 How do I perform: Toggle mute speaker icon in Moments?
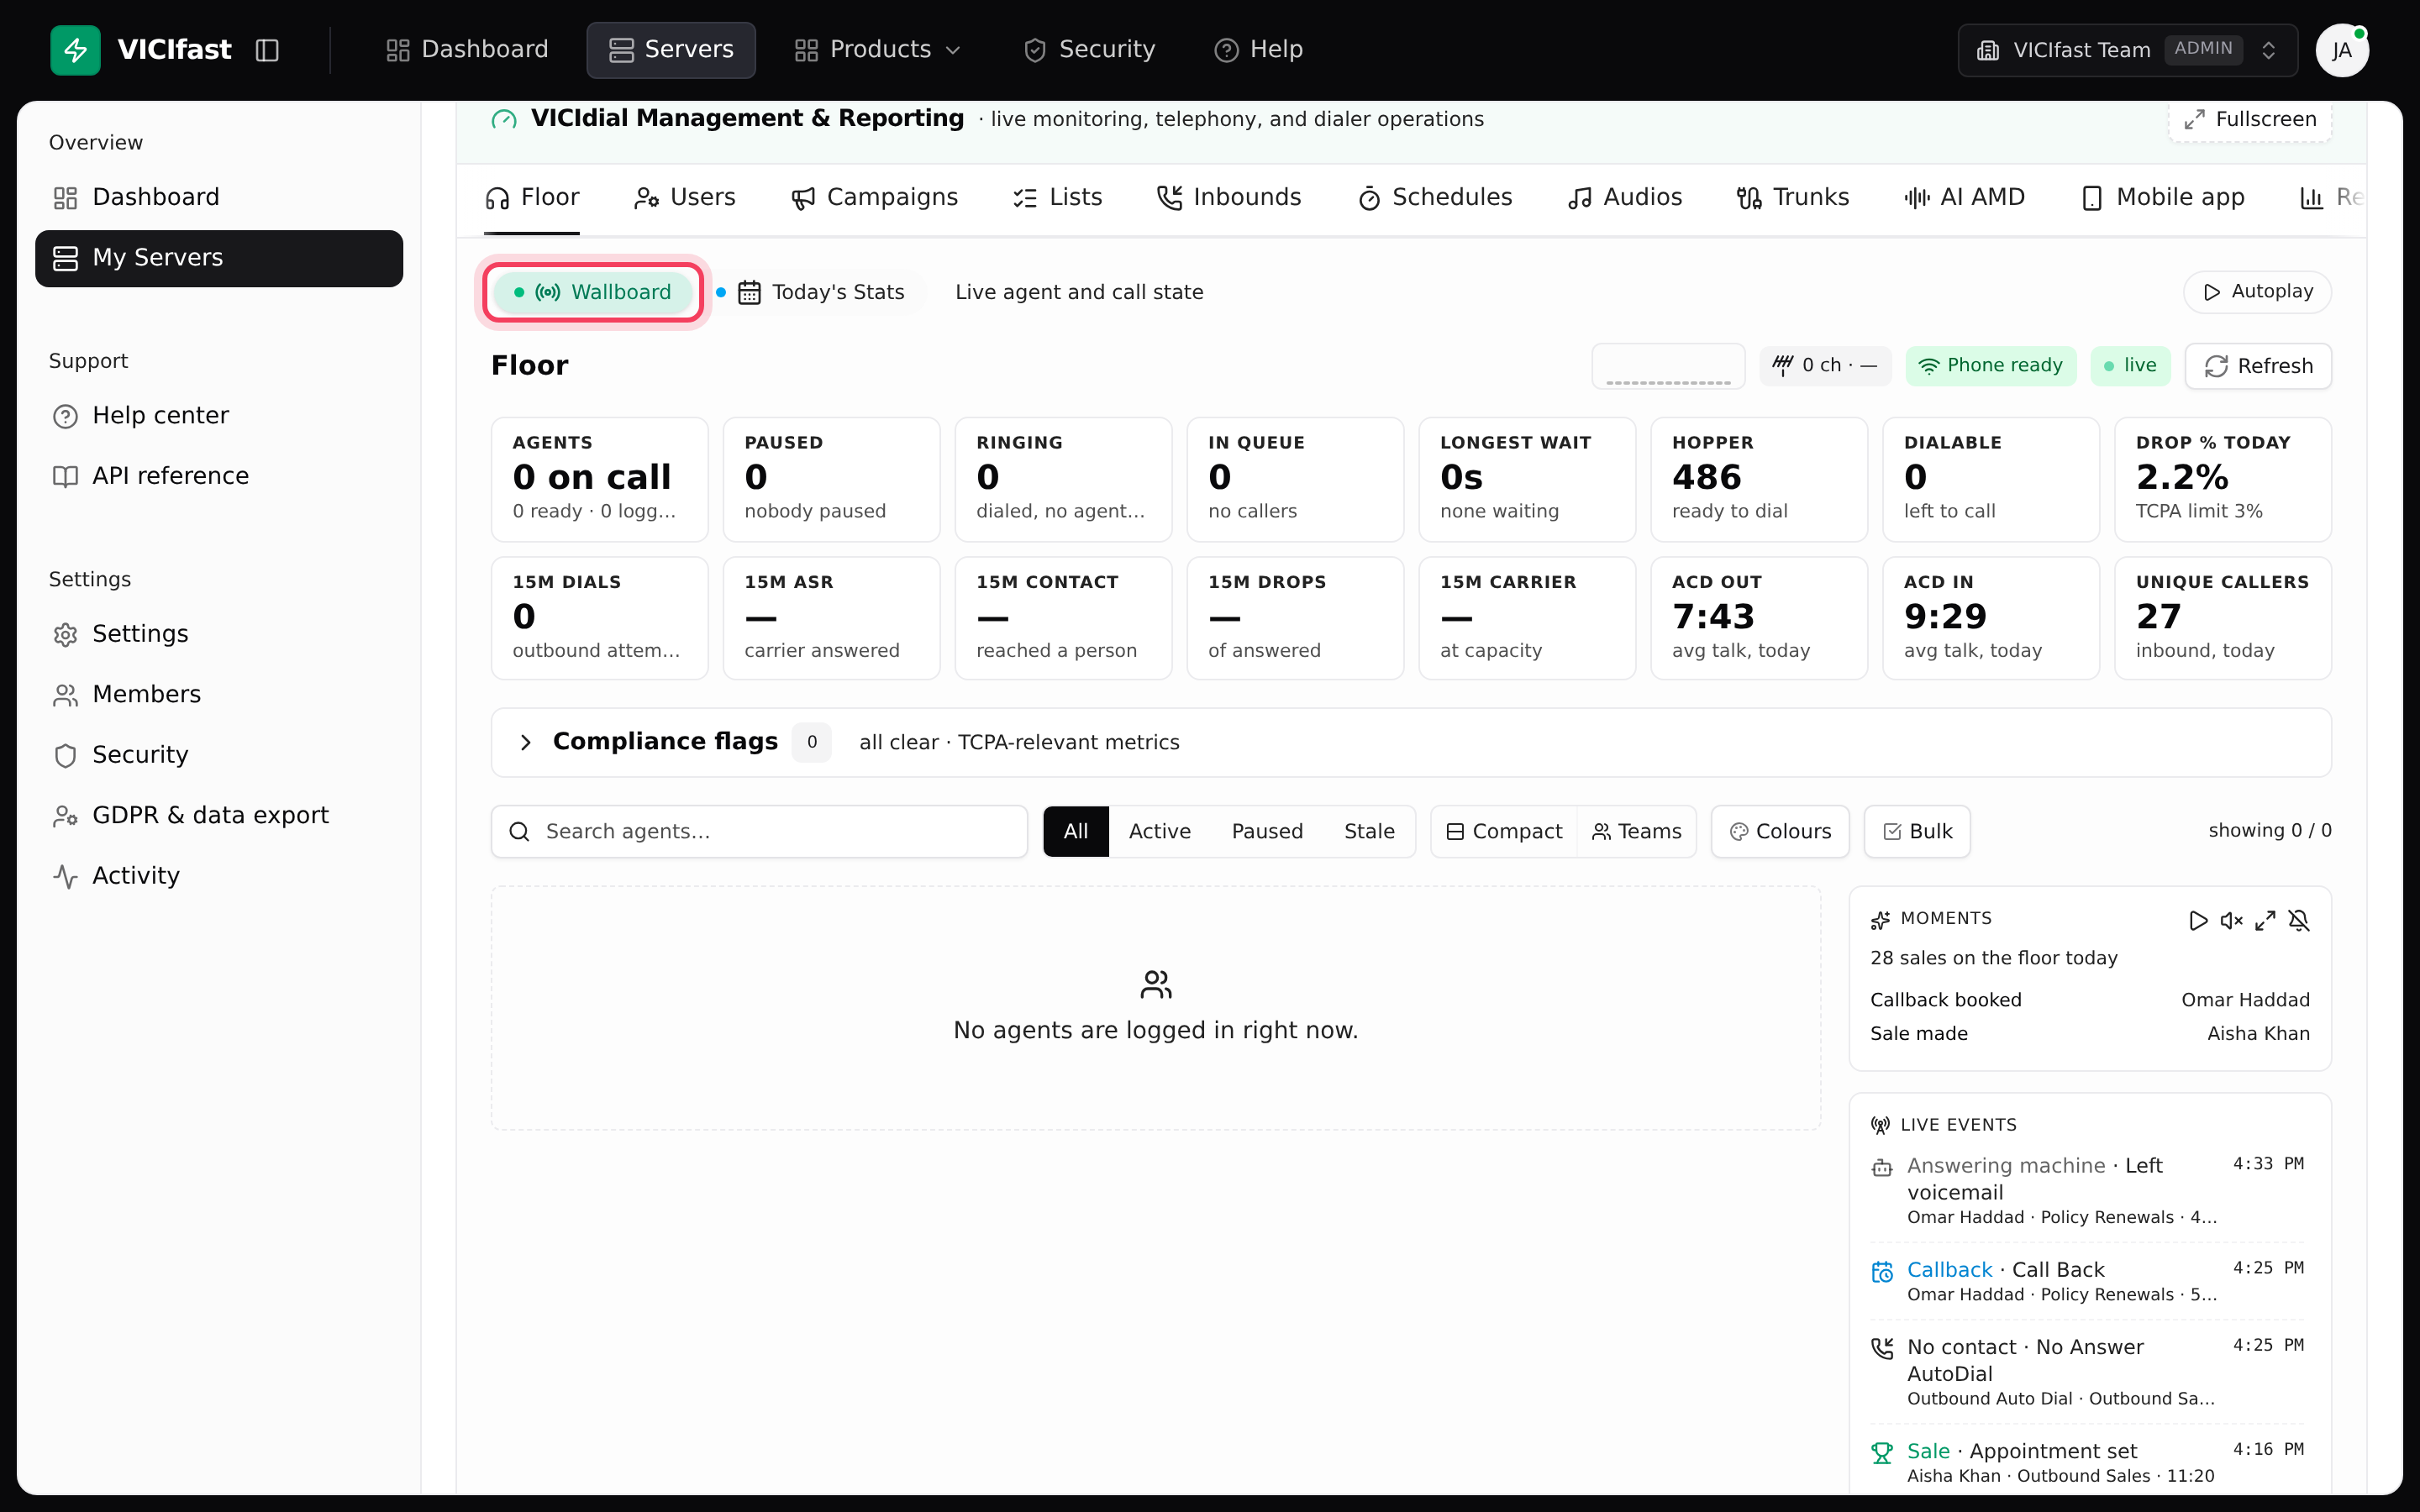pos(2231,920)
